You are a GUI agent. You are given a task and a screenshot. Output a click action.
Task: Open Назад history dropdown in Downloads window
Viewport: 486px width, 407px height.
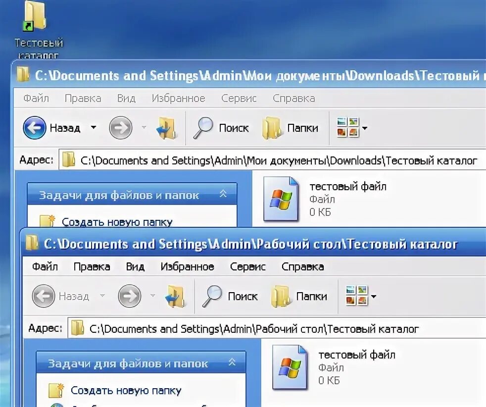coord(94,127)
